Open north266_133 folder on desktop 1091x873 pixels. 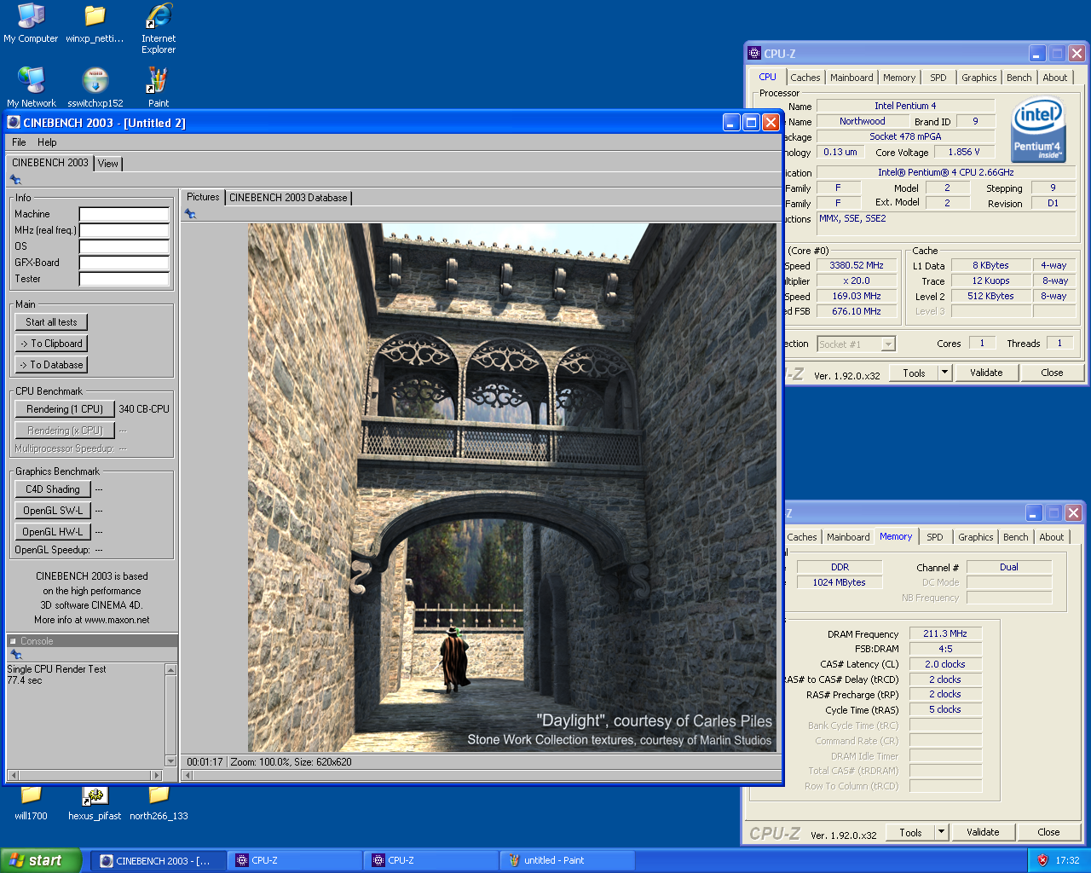[x=159, y=801]
